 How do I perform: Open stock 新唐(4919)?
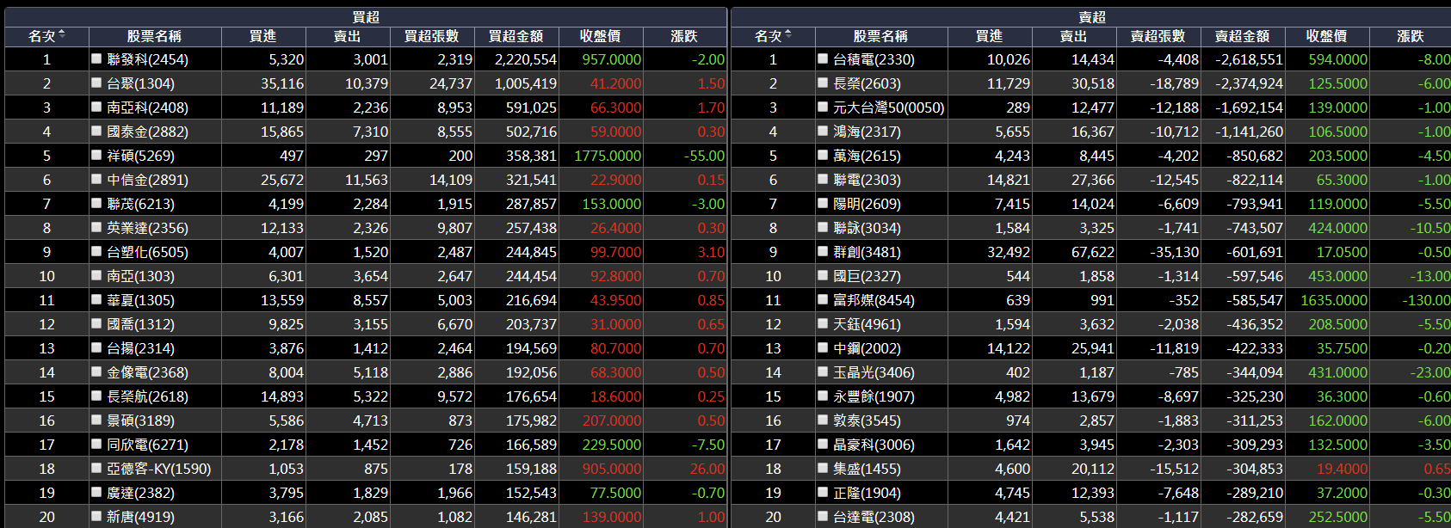[140, 517]
